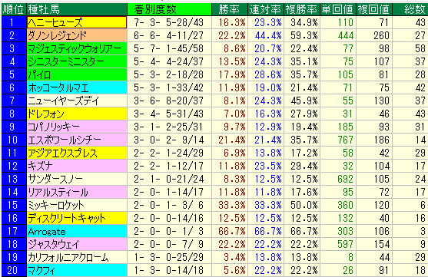Select 複回値 260 in row 2
The height and width of the screenshot is (277, 428).
point(381,35)
